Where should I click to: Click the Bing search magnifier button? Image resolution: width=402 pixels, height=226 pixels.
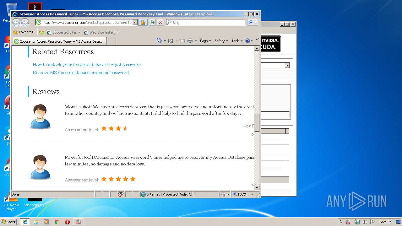pos(250,22)
